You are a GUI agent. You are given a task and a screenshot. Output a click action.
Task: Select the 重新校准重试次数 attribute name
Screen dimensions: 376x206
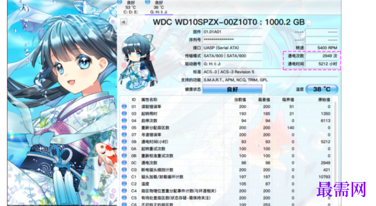pos(157,155)
